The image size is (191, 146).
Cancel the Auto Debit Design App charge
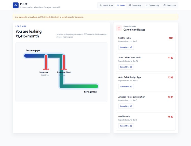coord(126,87)
